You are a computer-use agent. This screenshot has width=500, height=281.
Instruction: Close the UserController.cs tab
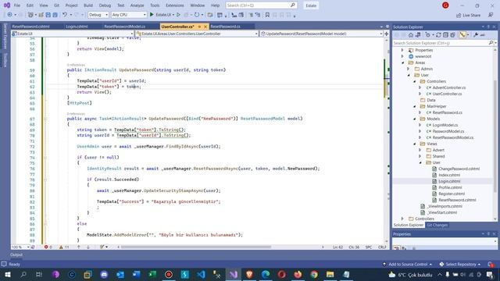(x=205, y=27)
